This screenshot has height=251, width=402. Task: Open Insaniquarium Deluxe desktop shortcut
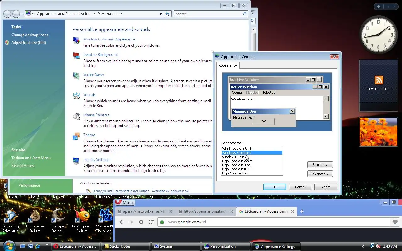[x=82, y=221]
